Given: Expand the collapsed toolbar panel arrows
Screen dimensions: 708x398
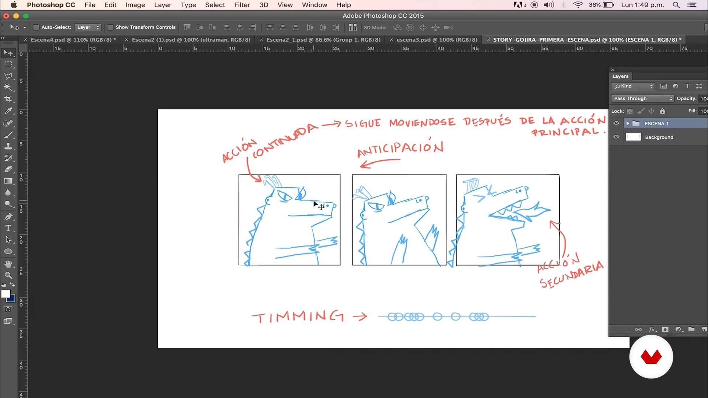Looking at the screenshot, I should pyautogui.click(x=3, y=38).
